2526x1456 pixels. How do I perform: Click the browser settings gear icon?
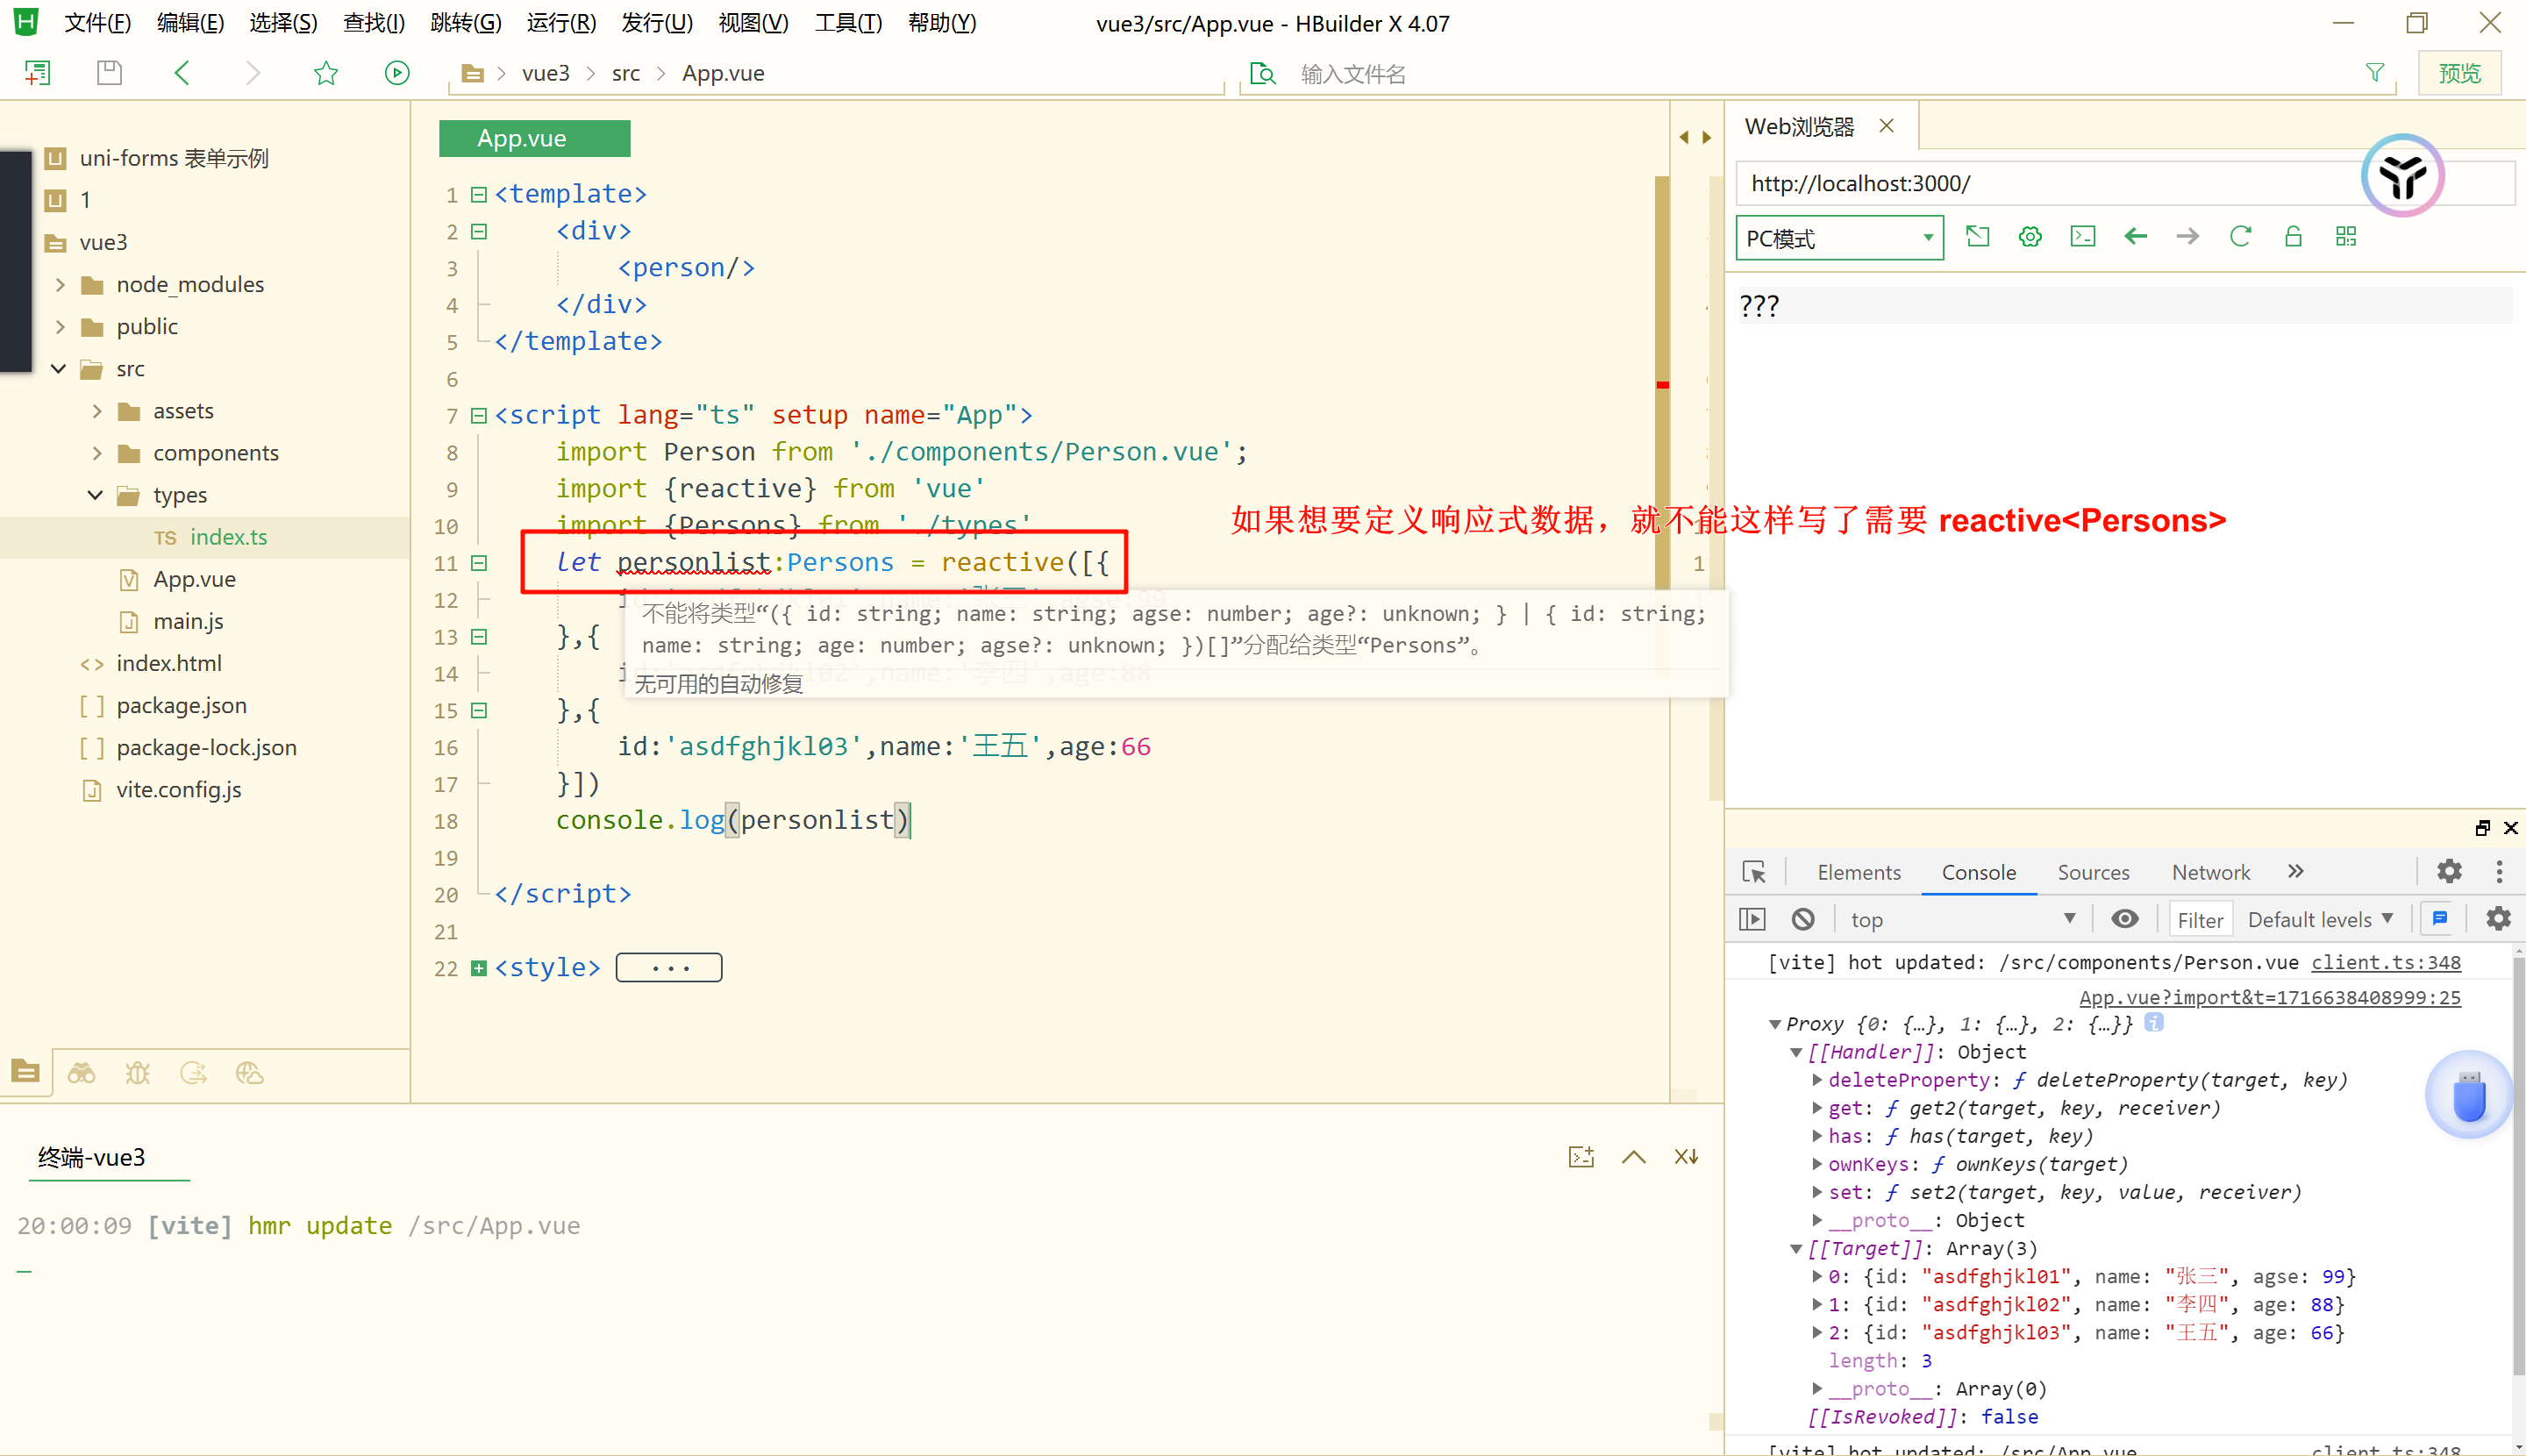2030,237
